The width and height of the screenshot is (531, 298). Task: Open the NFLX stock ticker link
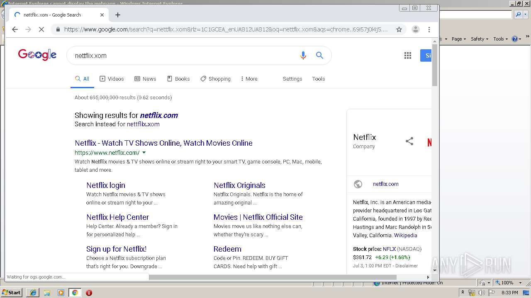point(389,249)
